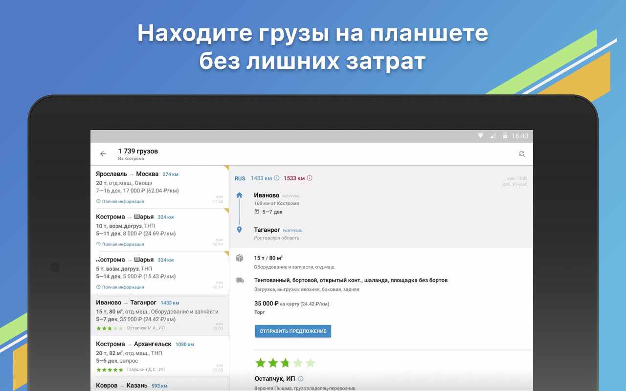Tap the RUS label in detail panel
This screenshot has height=391, width=626.
(x=240, y=178)
